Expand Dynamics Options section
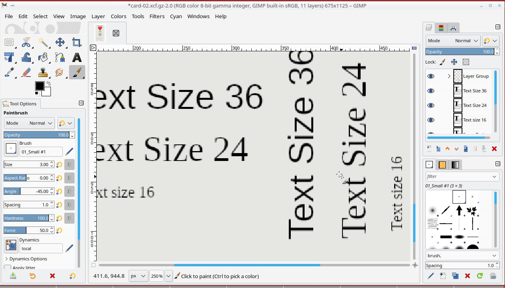 click(x=26, y=259)
